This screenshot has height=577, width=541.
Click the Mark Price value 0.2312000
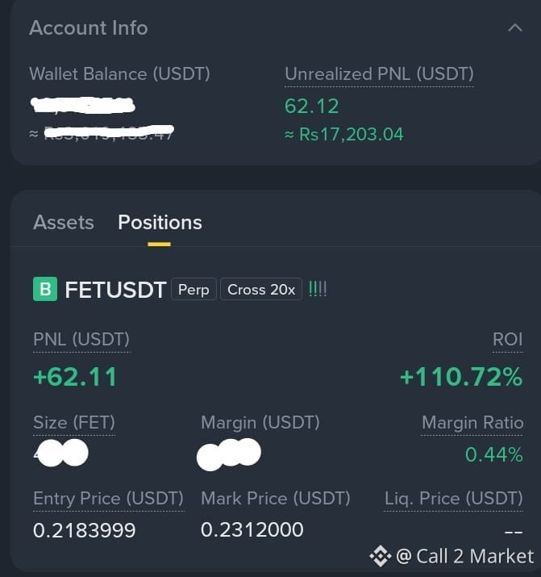click(x=252, y=530)
